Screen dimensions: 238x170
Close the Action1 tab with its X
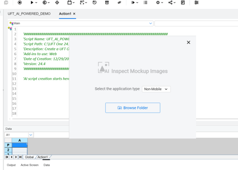[x=74, y=14]
